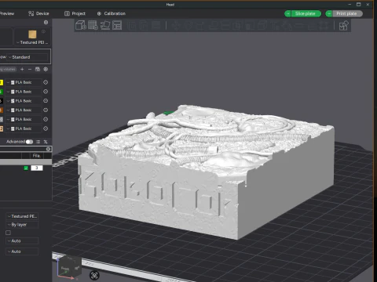
Task: Edit preset of black PLA Basic filament
Action: [46, 101]
